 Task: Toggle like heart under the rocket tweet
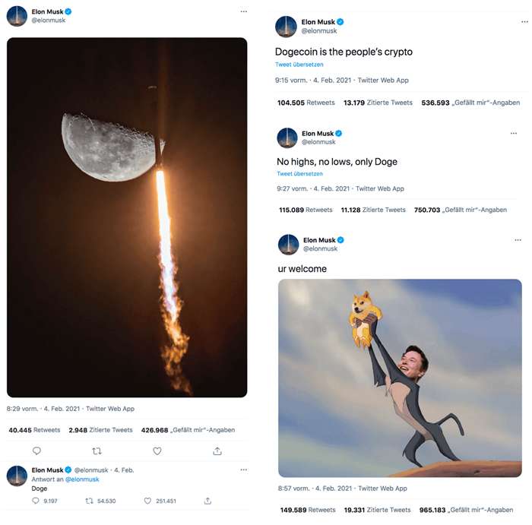tap(157, 451)
